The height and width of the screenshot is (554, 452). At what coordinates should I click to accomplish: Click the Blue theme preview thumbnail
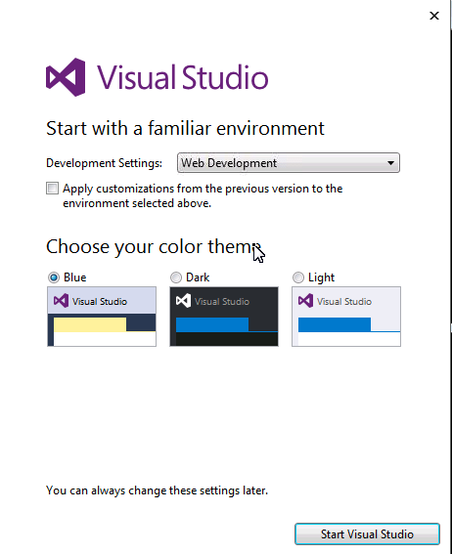pyautogui.click(x=102, y=317)
